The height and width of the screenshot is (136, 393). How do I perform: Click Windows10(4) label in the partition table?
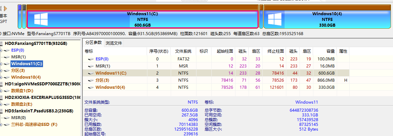pyautogui.click(x=110, y=87)
